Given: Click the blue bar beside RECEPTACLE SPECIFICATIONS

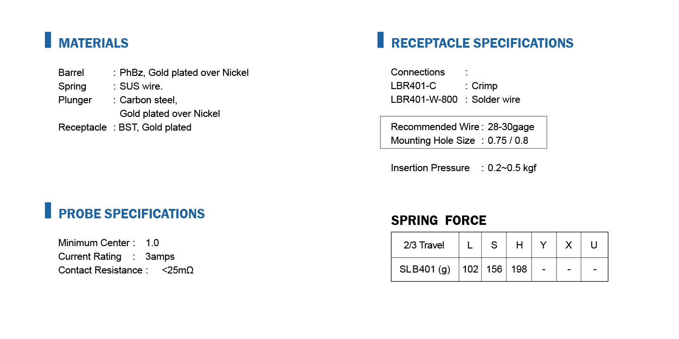Looking at the screenshot, I should click(381, 40).
